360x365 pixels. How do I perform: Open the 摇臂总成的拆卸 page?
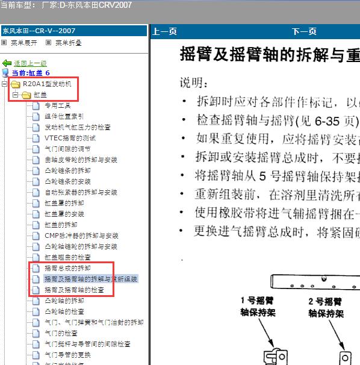point(67,268)
